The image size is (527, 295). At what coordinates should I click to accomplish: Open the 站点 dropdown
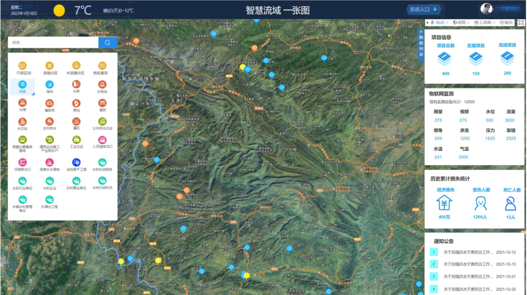[439, 22]
